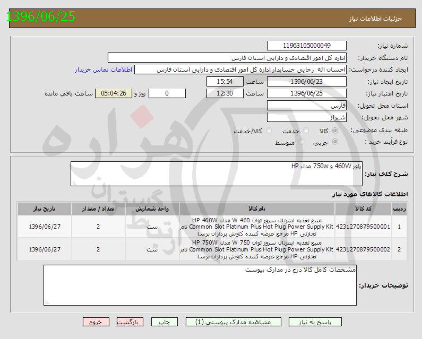Choose the 'کالا/خدمت' radio option

(269, 131)
